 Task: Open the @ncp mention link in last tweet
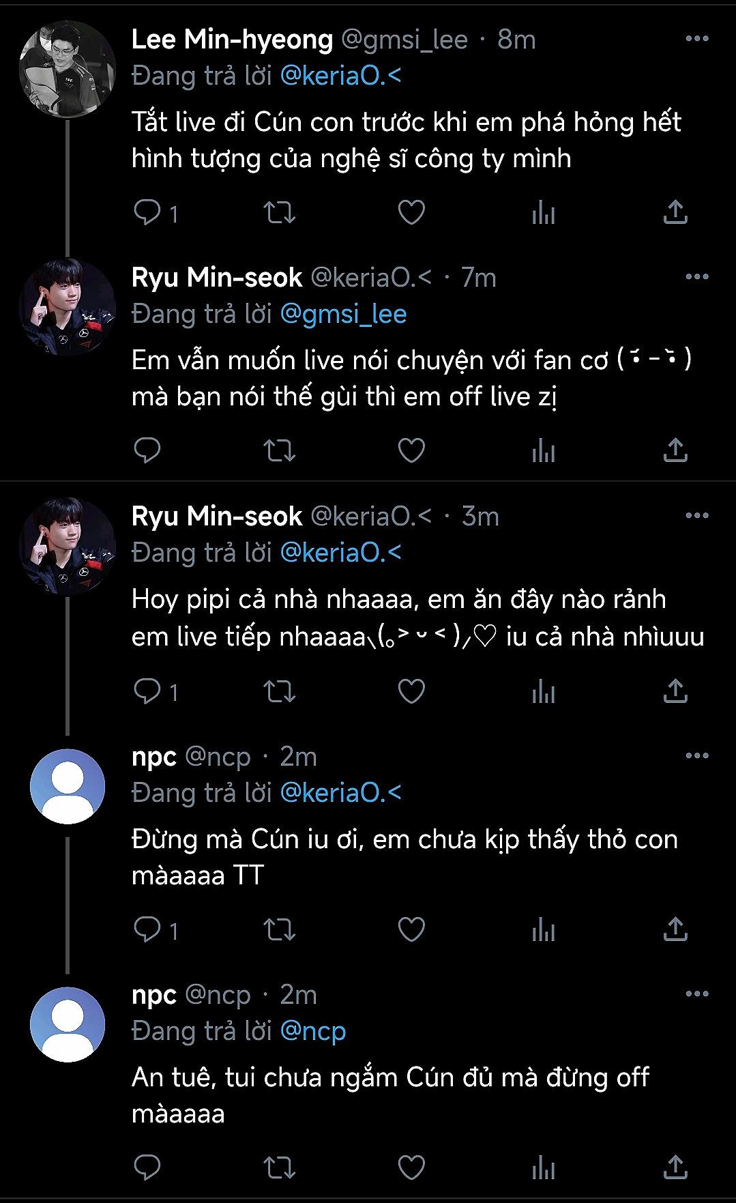tap(313, 1031)
